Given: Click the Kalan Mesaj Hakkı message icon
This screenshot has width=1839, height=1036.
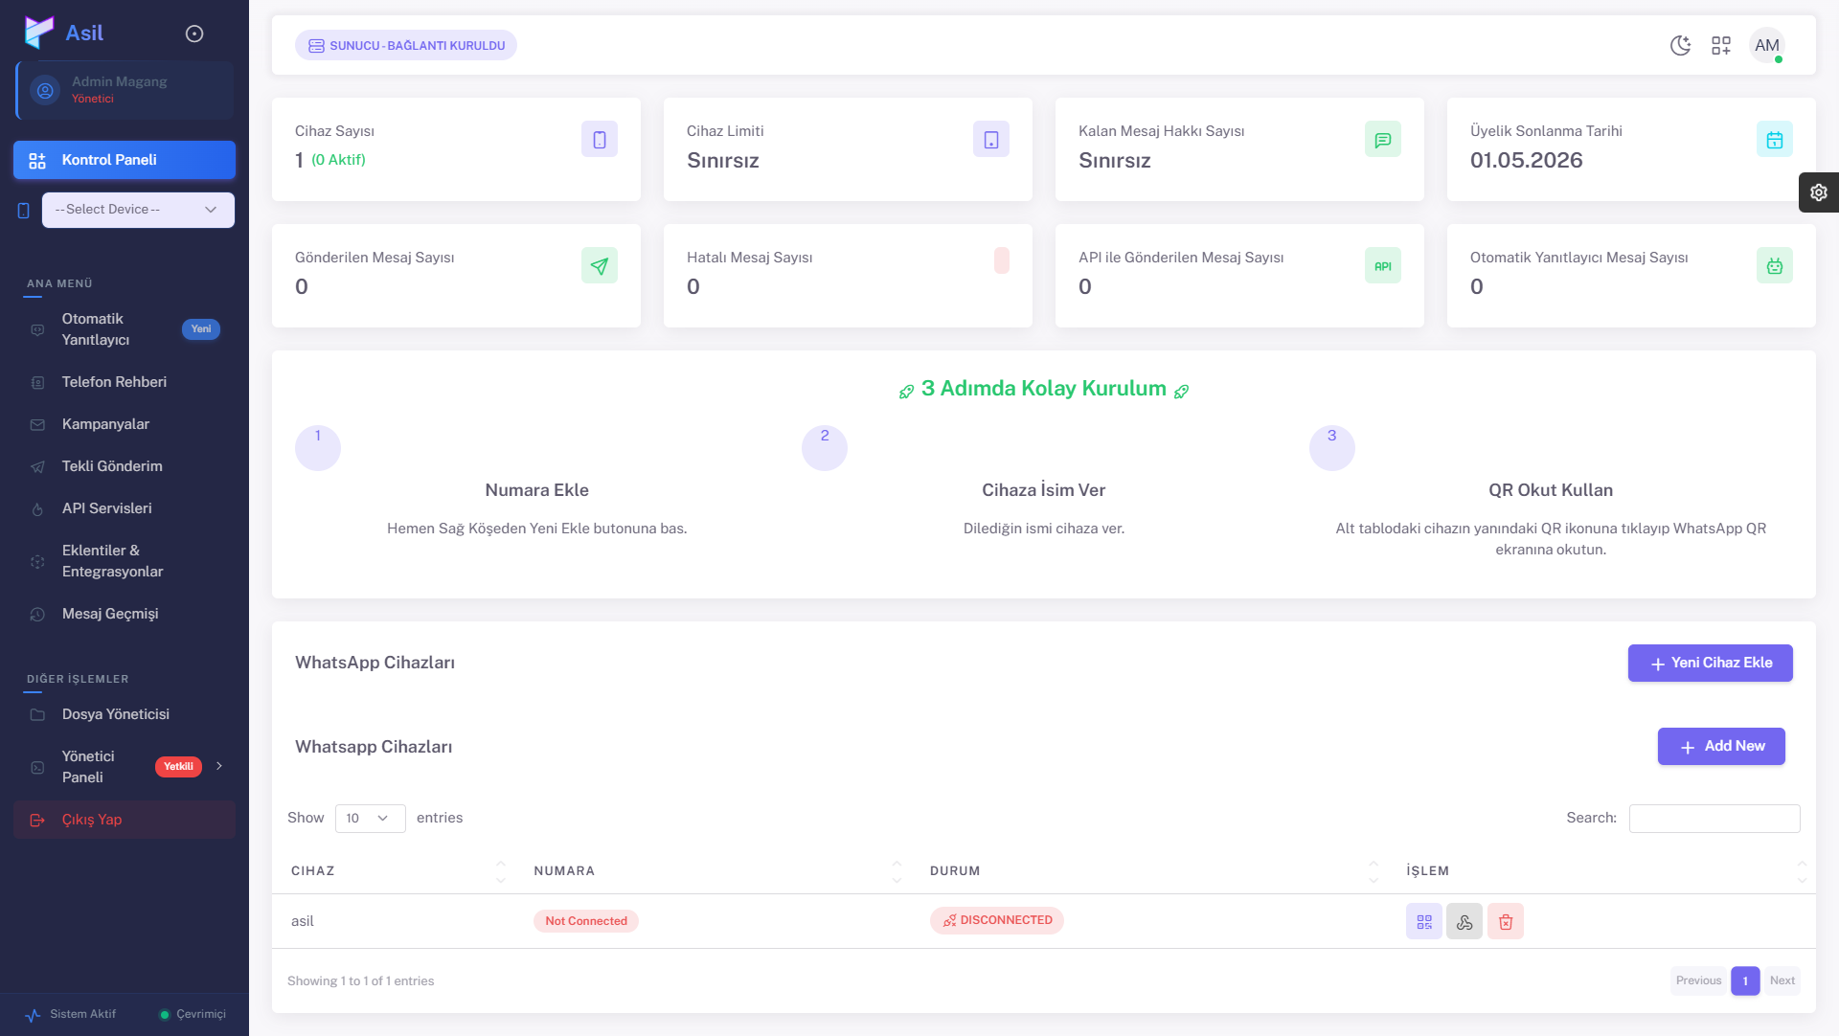Looking at the screenshot, I should click(1383, 140).
